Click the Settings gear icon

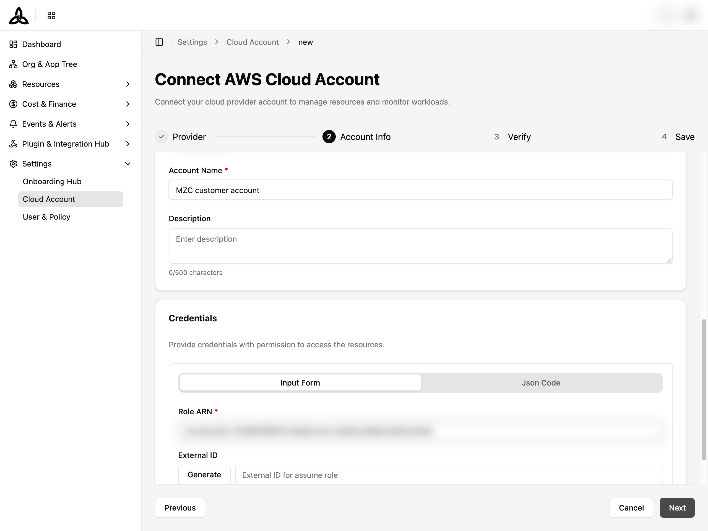click(x=13, y=163)
